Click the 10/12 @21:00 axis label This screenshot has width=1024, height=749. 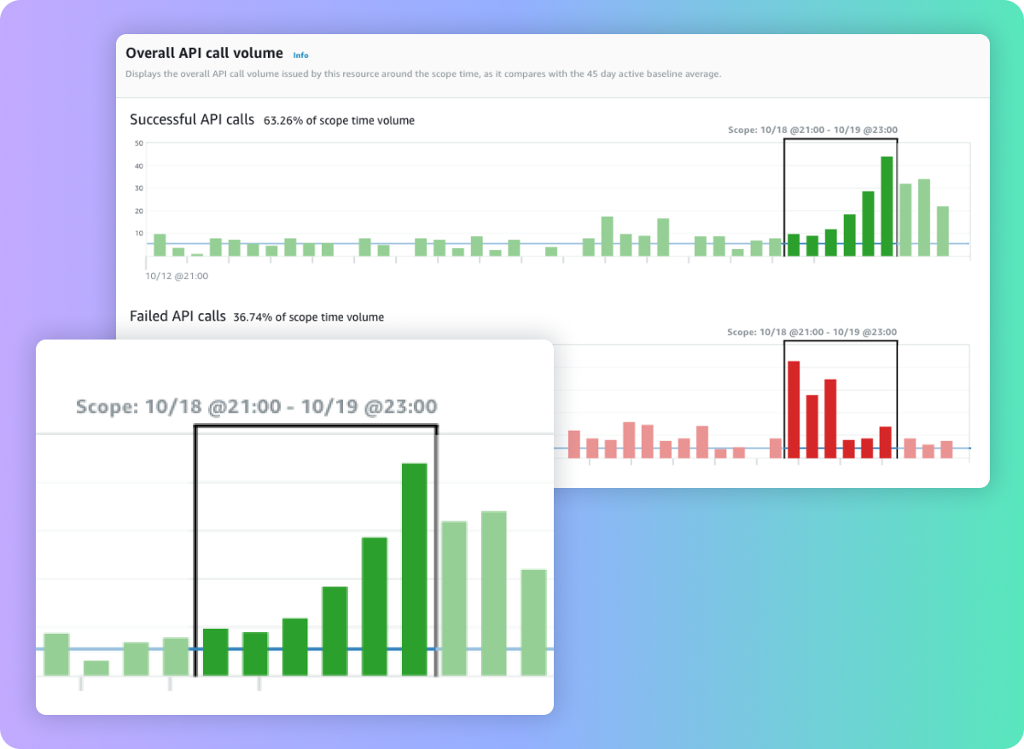pyautogui.click(x=177, y=276)
